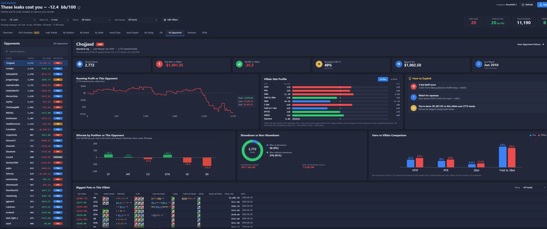This screenshot has width=547, height=229.
Task: Open the By Position tab
Action: 69,32
